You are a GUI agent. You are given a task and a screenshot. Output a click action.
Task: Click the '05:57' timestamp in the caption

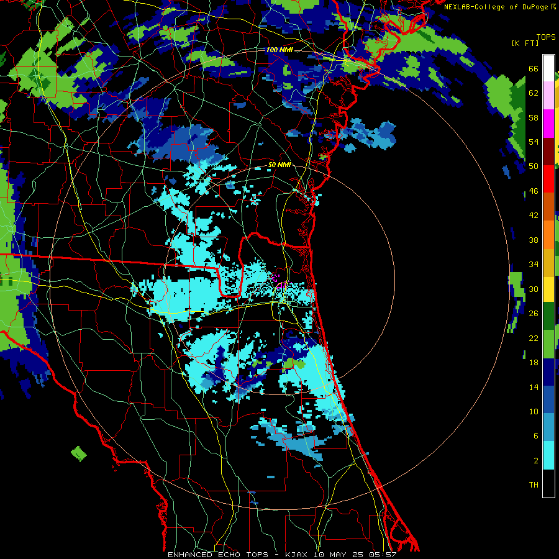[x=384, y=555]
